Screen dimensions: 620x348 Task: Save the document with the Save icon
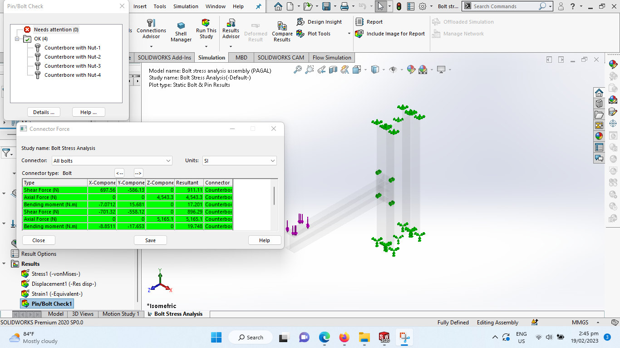pyautogui.click(x=326, y=6)
